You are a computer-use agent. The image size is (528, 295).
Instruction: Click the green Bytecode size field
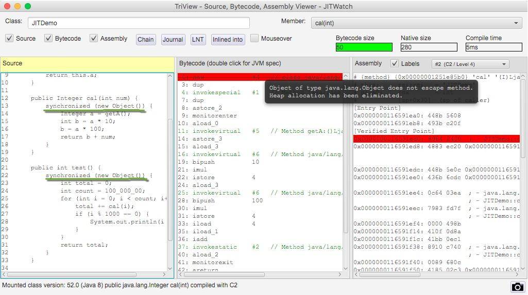364,47
